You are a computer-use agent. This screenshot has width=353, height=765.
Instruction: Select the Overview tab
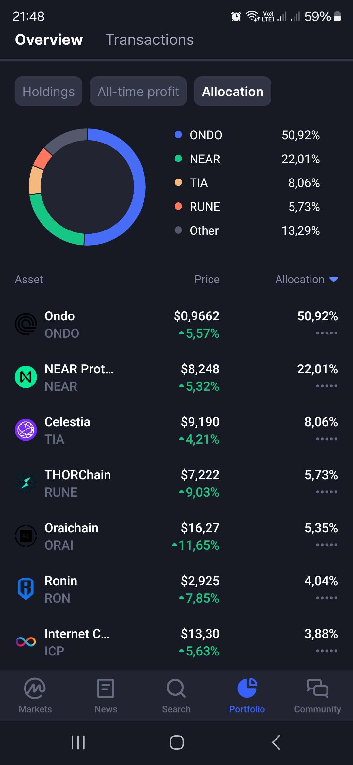click(49, 40)
